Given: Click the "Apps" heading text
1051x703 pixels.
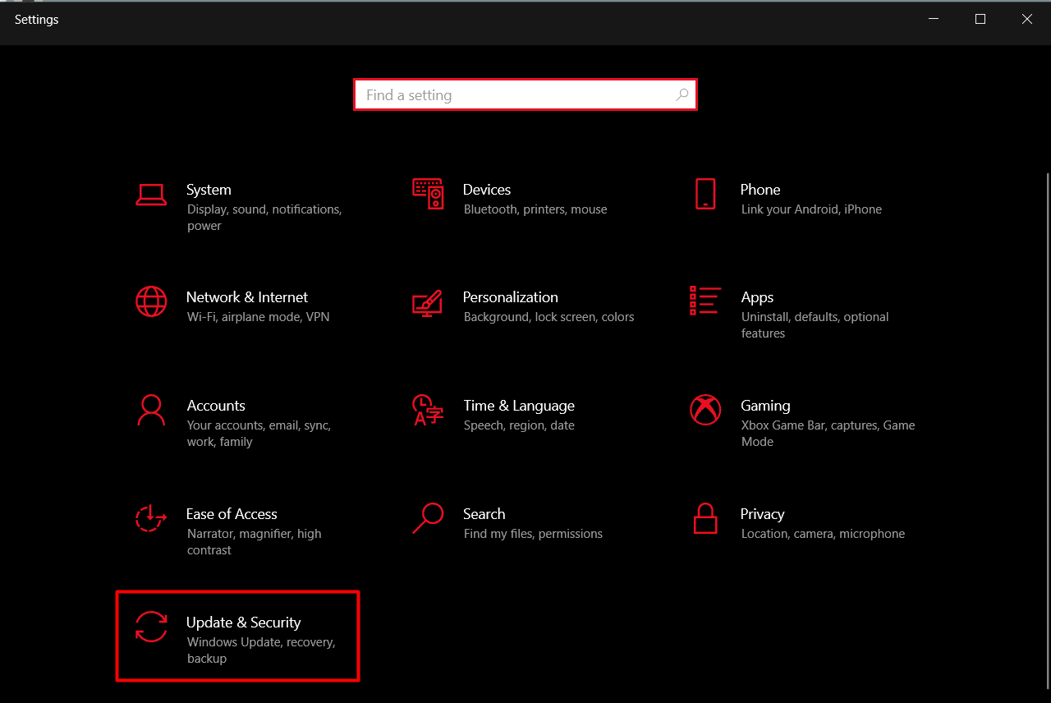Looking at the screenshot, I should (x=757, y=298).
